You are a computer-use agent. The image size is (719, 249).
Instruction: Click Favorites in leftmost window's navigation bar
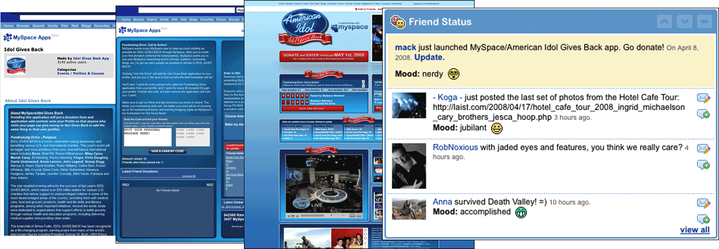coord(102,25)
